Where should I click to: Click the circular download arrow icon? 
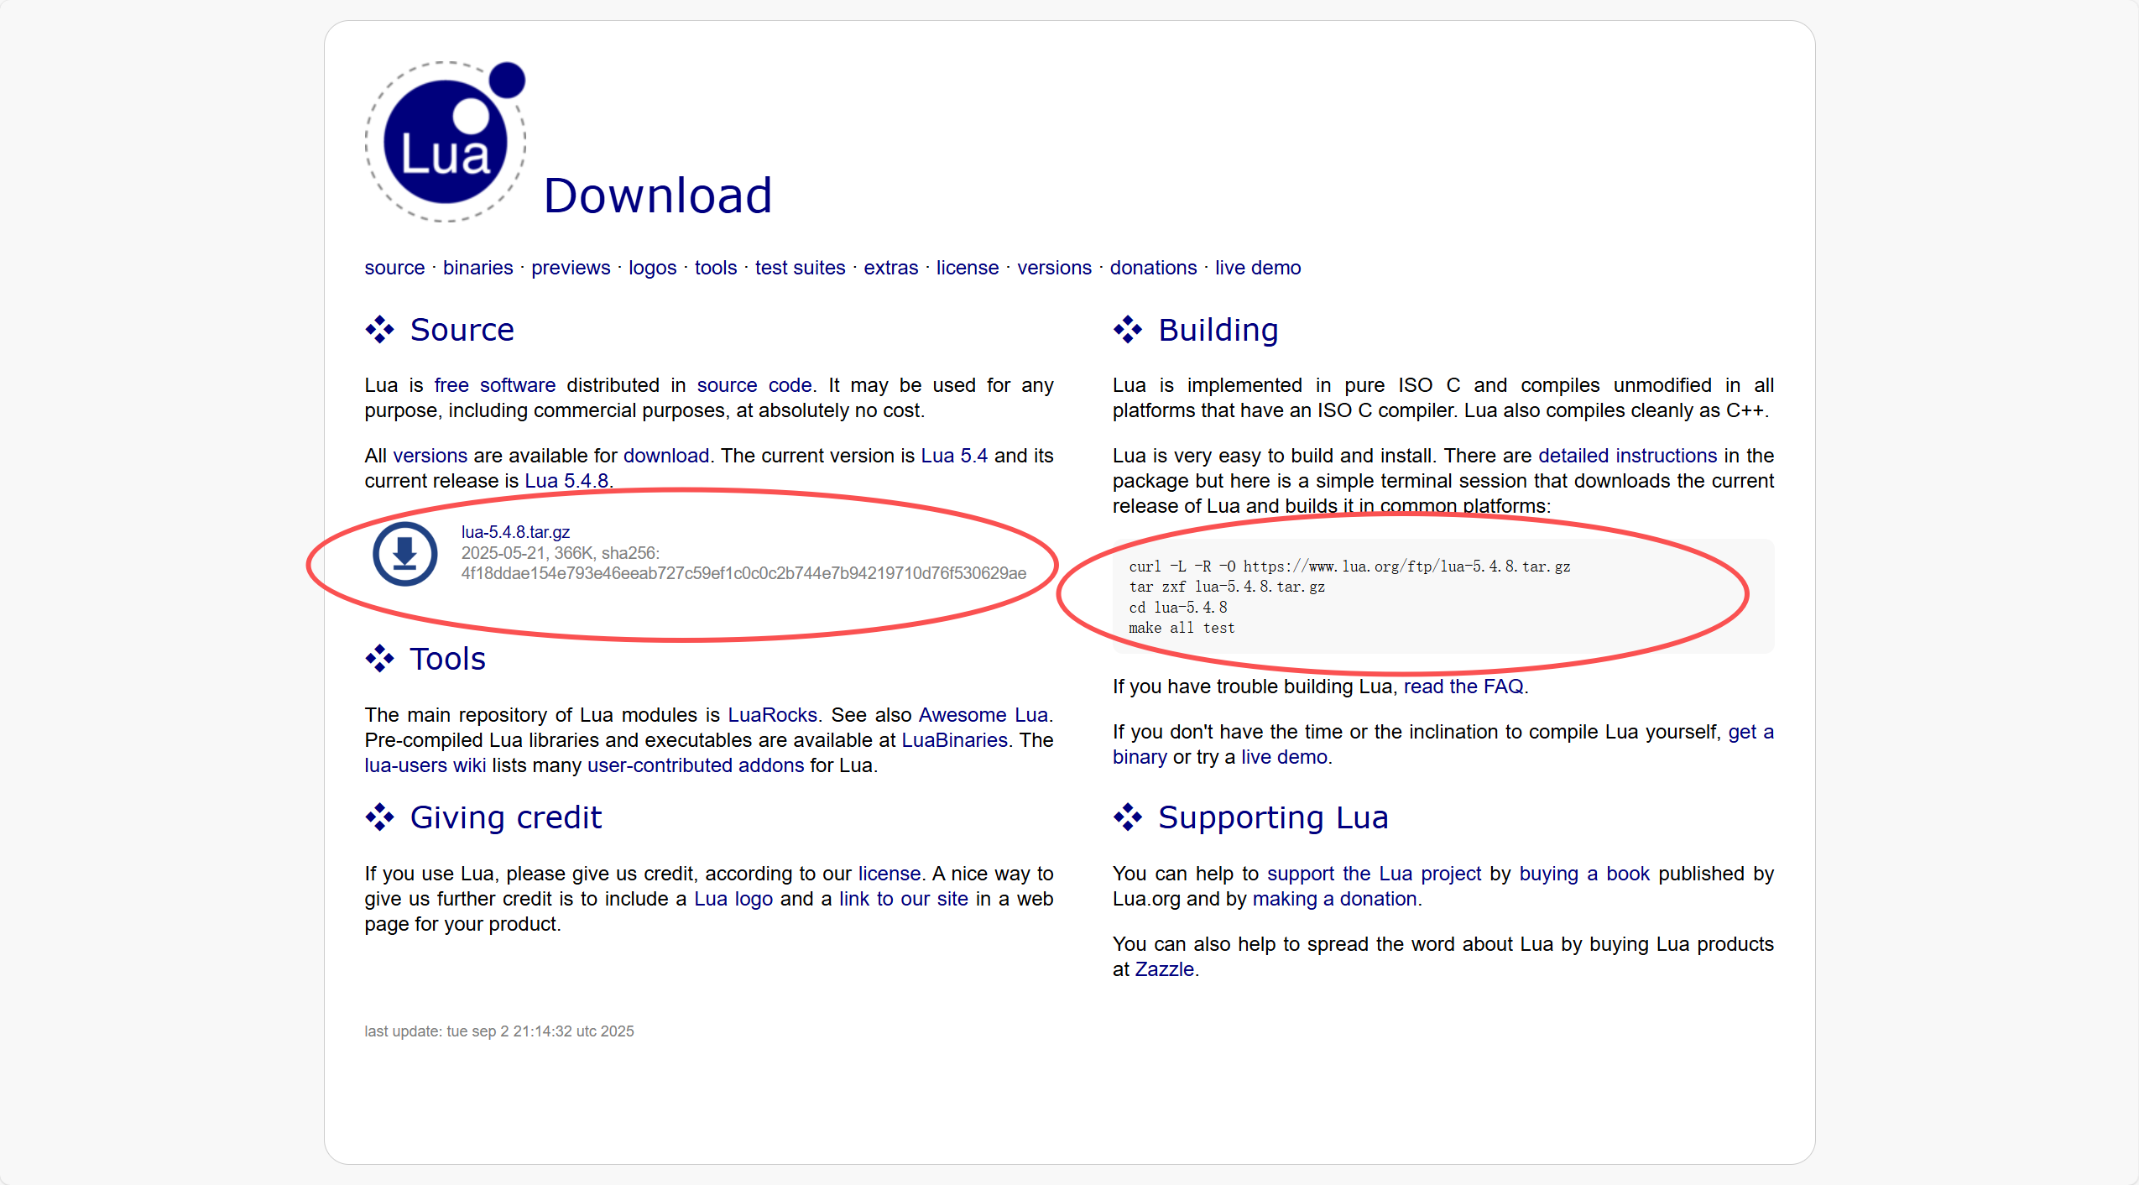pyautogui.click(x=405, y=554)
